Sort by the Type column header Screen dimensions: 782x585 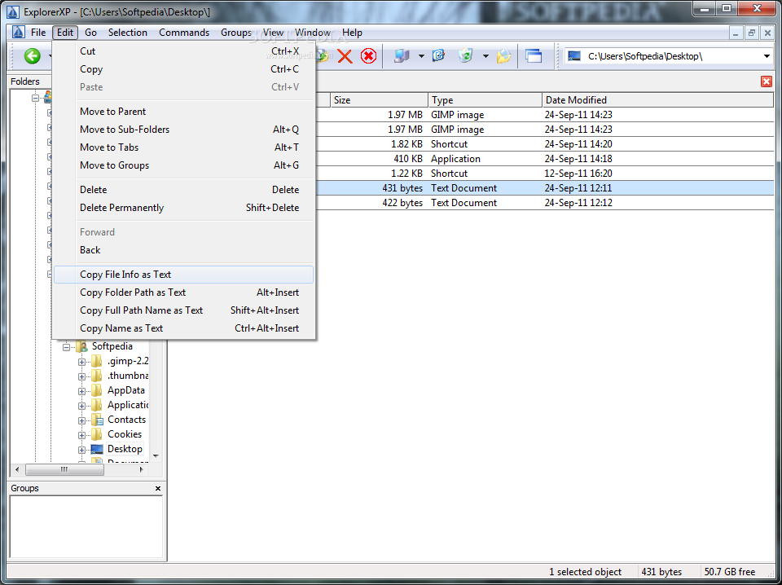(x=485, y=99)
